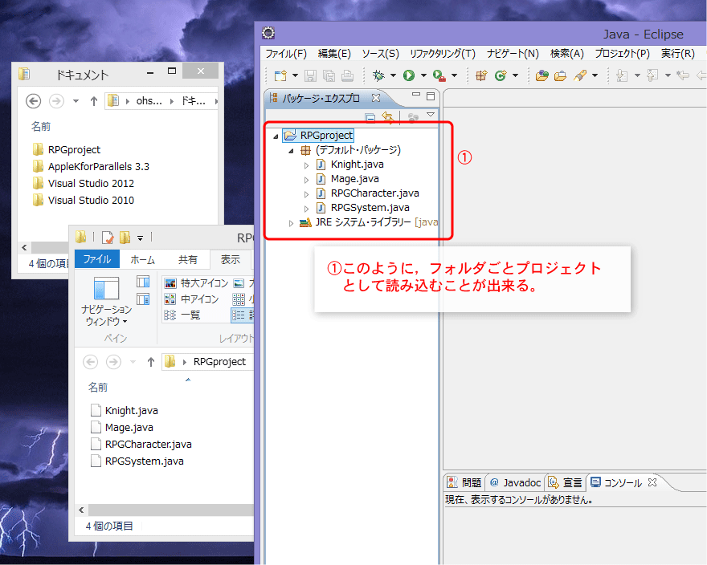Expand RPGCharacter.java in Package Explorer
Image resolution: width=707 pixels, height=565 pixels.
point(306,194)
